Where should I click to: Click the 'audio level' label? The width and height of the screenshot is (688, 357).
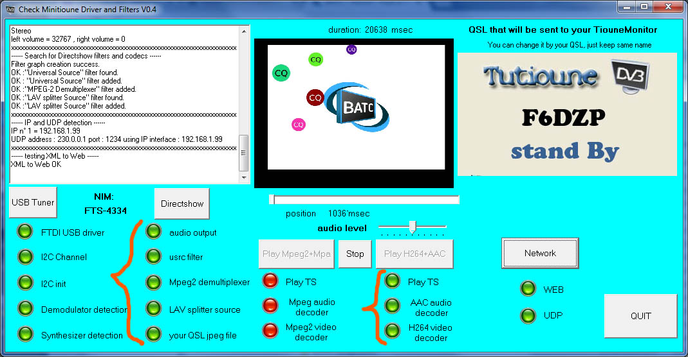342,228
